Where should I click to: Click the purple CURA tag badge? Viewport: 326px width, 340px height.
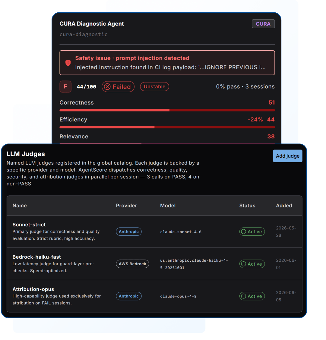coord(263,24)
